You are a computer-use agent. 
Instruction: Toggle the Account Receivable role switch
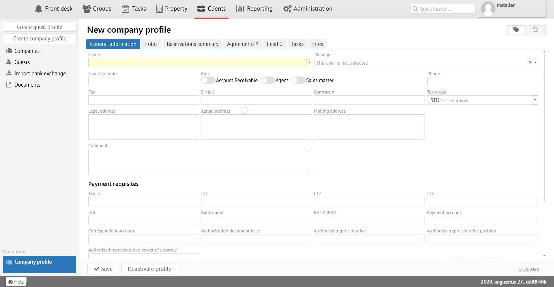coord(208,80)
